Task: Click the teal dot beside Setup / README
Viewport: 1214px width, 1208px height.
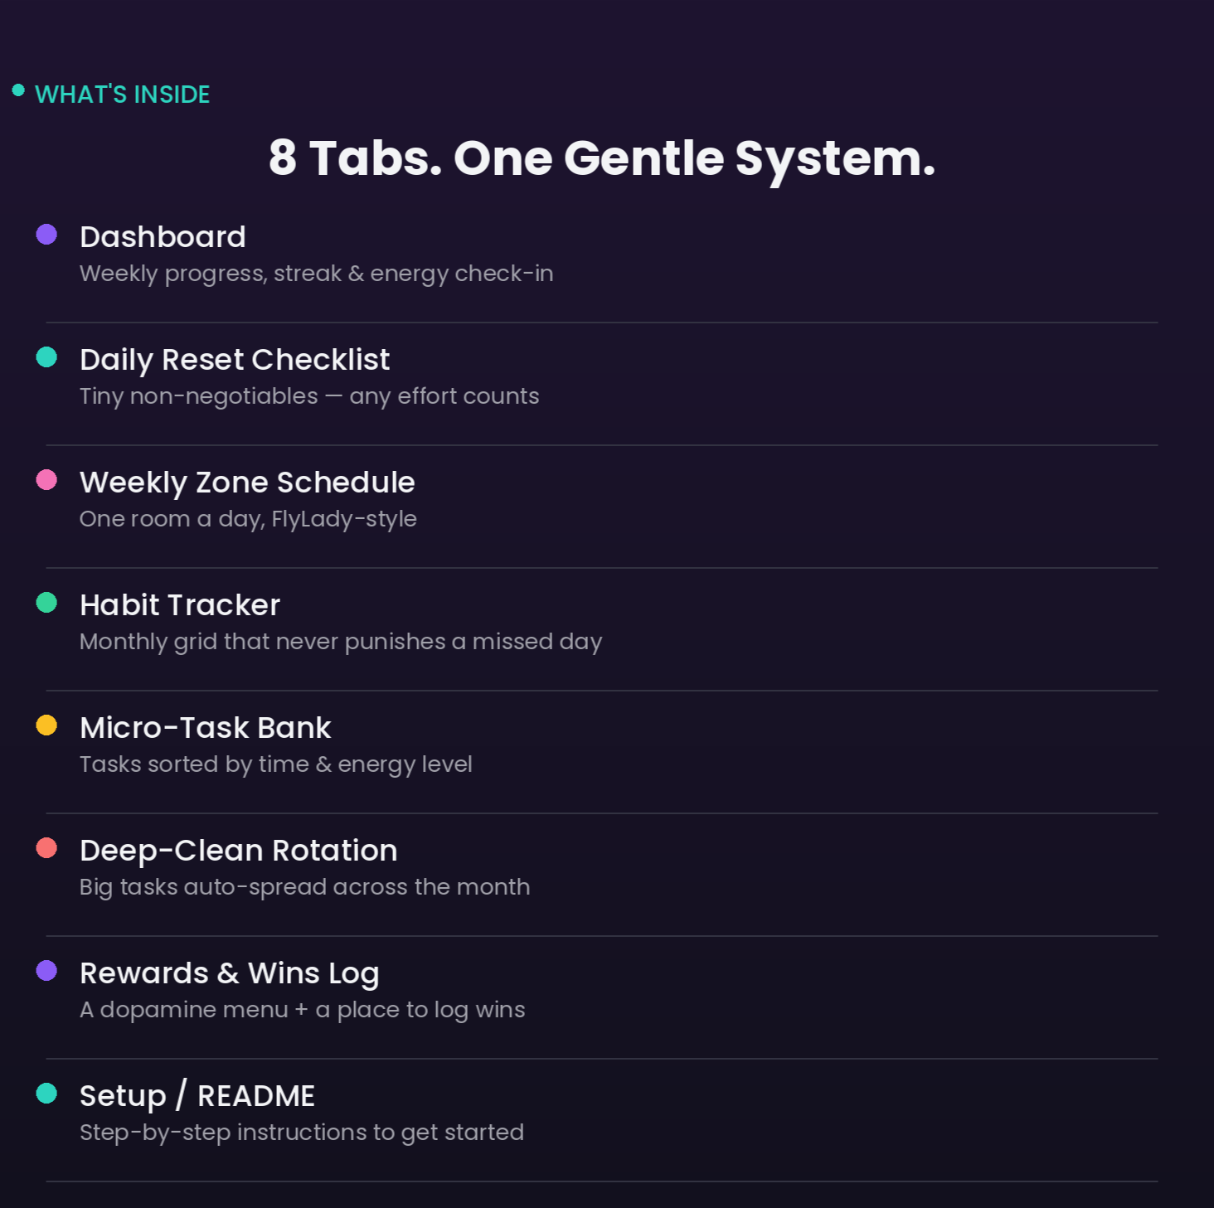Action: [46, 1094]
